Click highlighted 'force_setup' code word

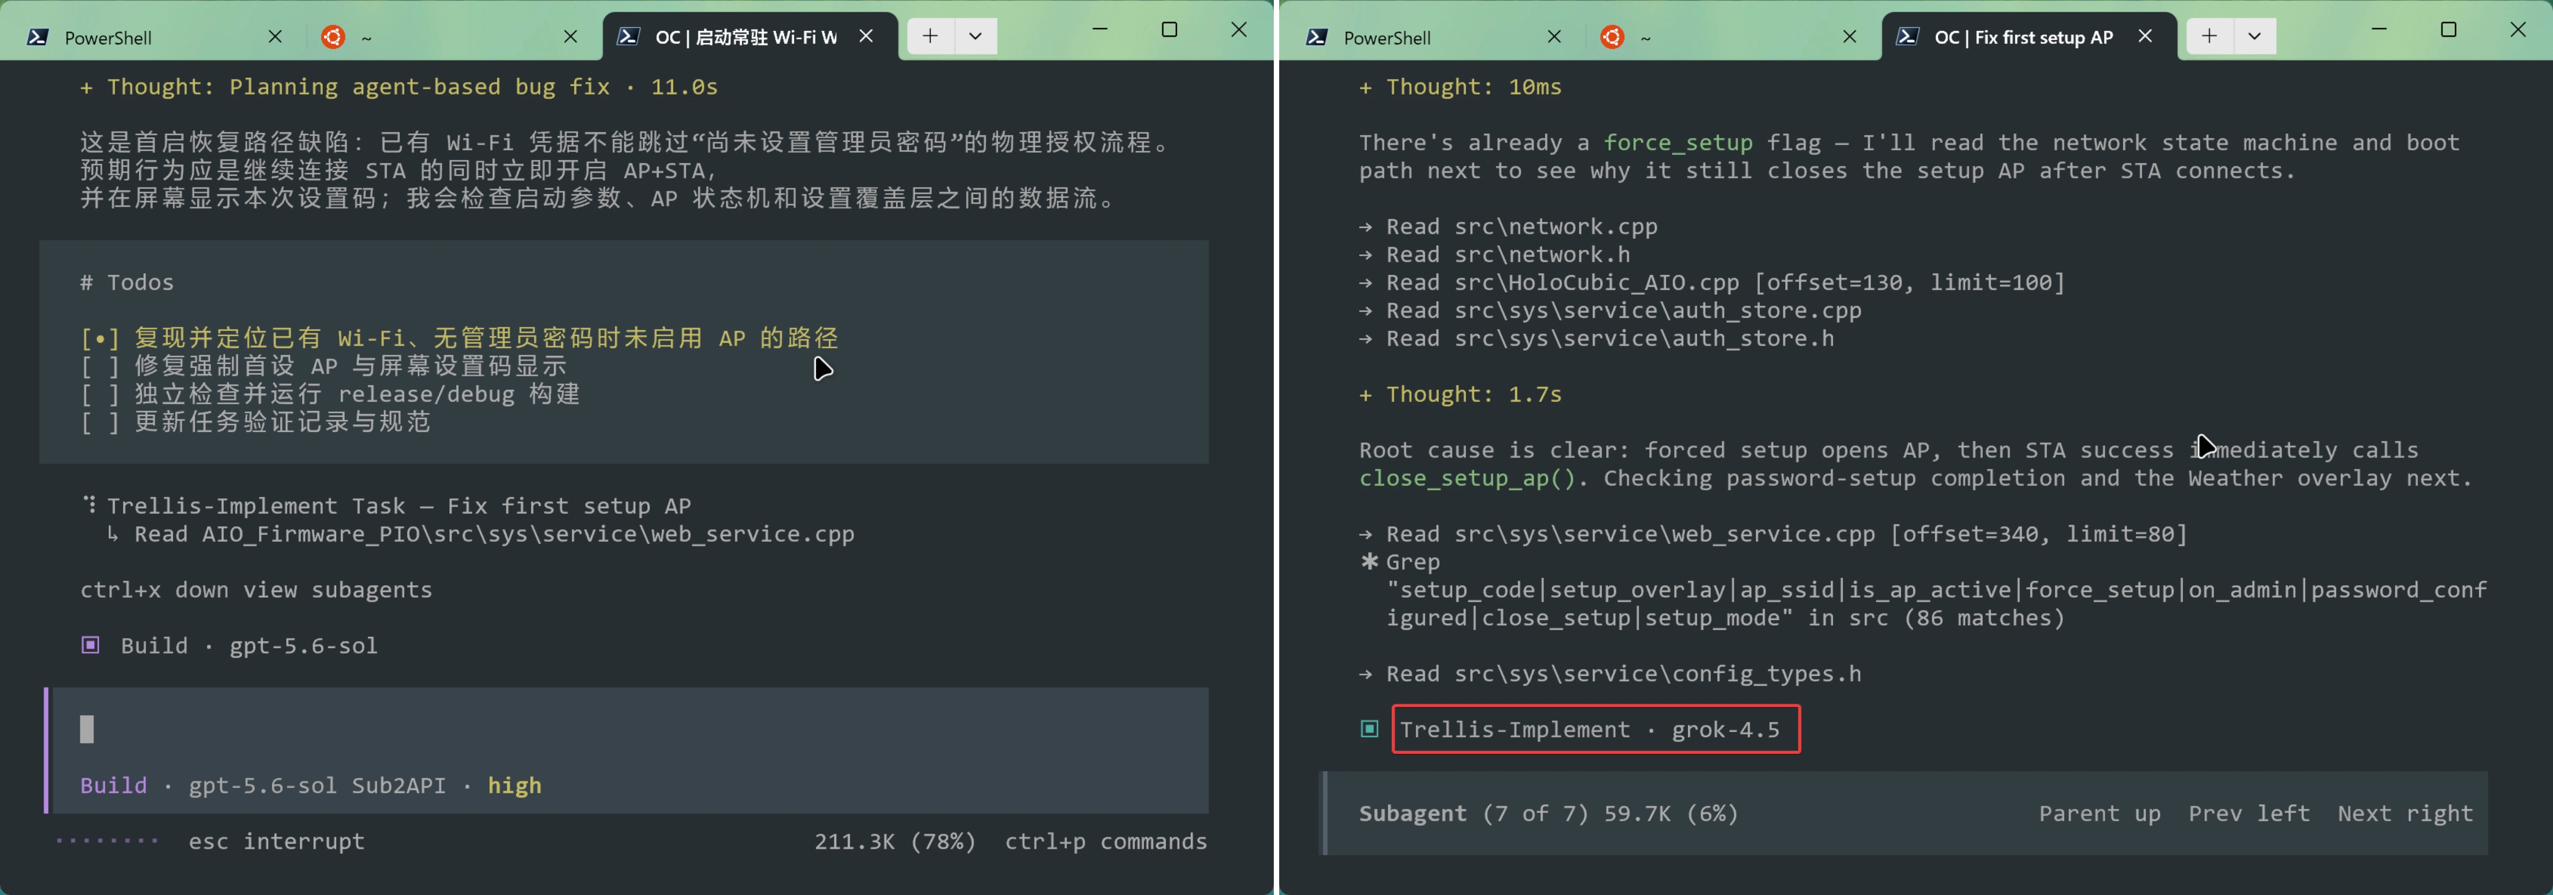click(x=1678, y=144)
